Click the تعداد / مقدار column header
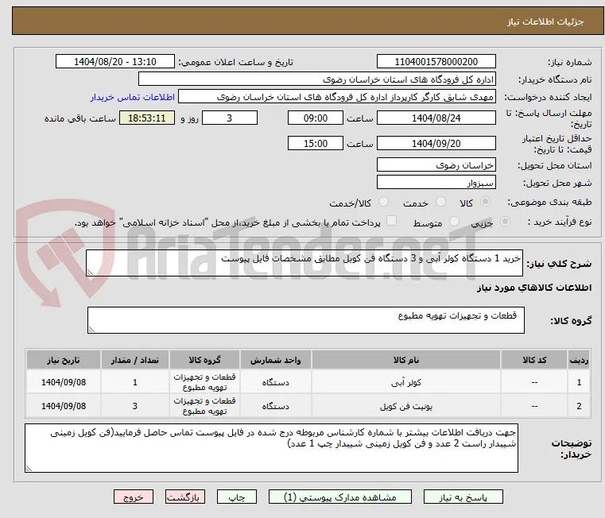This screenshot has width=605, height=518. click(x=134, y=360)
